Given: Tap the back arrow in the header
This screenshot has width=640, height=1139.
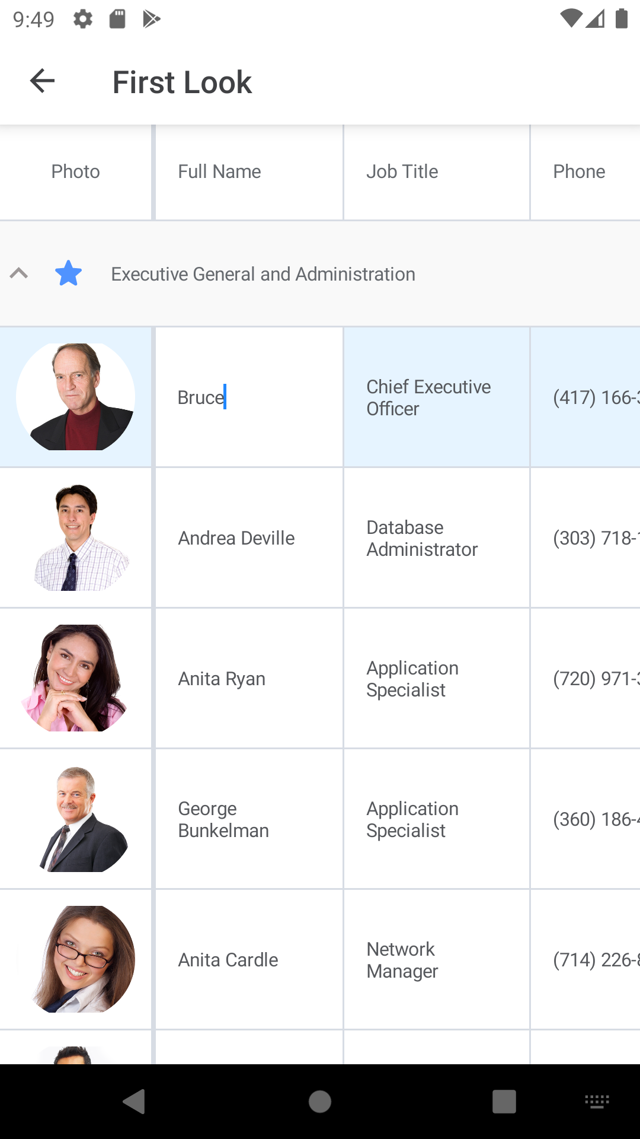Looking at the screenshot, I should click(42, 81).
